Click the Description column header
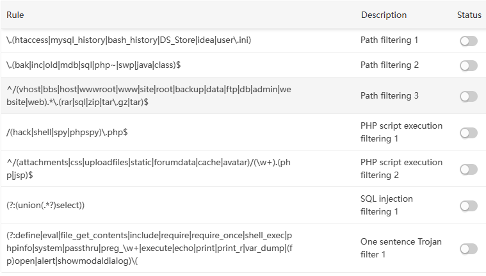The image size is (486, 276). [x=384, y=15]
